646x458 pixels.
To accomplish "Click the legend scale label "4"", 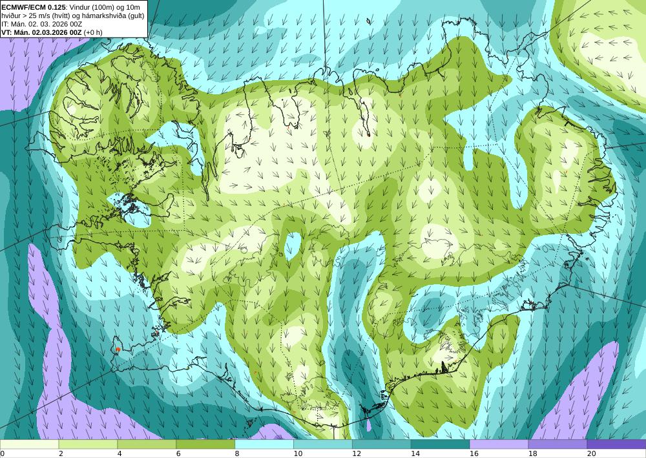I will pos(120,454).
